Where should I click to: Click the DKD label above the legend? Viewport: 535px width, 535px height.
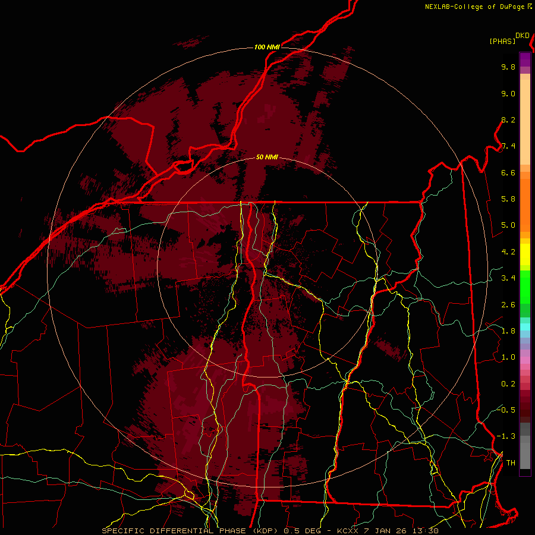tap(523, 36)
